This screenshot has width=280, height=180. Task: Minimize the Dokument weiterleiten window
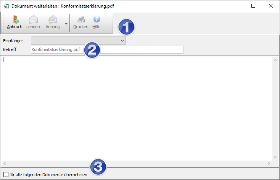tap(236, 6)
